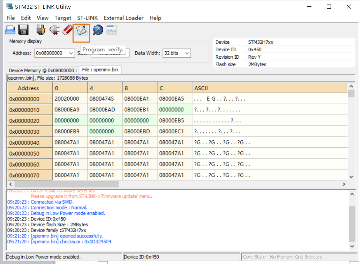Click the Program verify toolbar icon
Image resolution: width=362 pixels, height=264 pixels.
tap(81, 30)
